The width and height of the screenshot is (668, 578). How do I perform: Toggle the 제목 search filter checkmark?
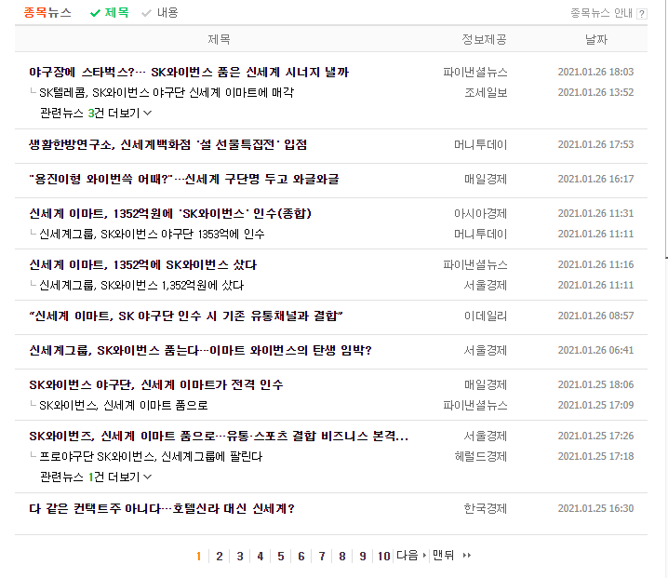coord(95,13)
